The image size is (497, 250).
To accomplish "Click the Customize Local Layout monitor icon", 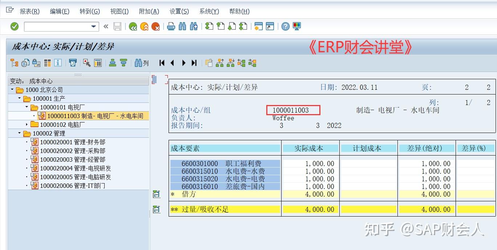I will pyautogui.click(x=296, y=26).
